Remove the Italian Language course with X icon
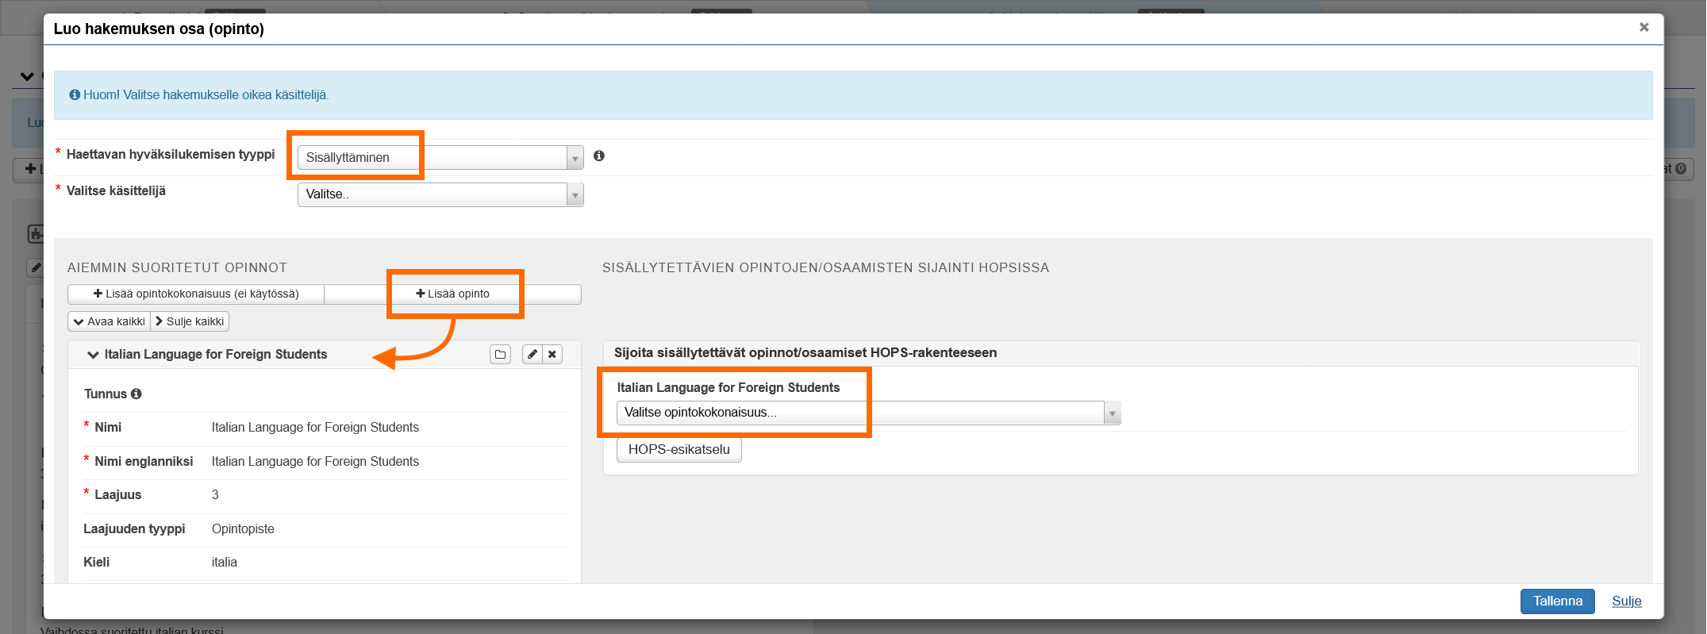Screen dimensions: 1707x634 coord(552,354)
